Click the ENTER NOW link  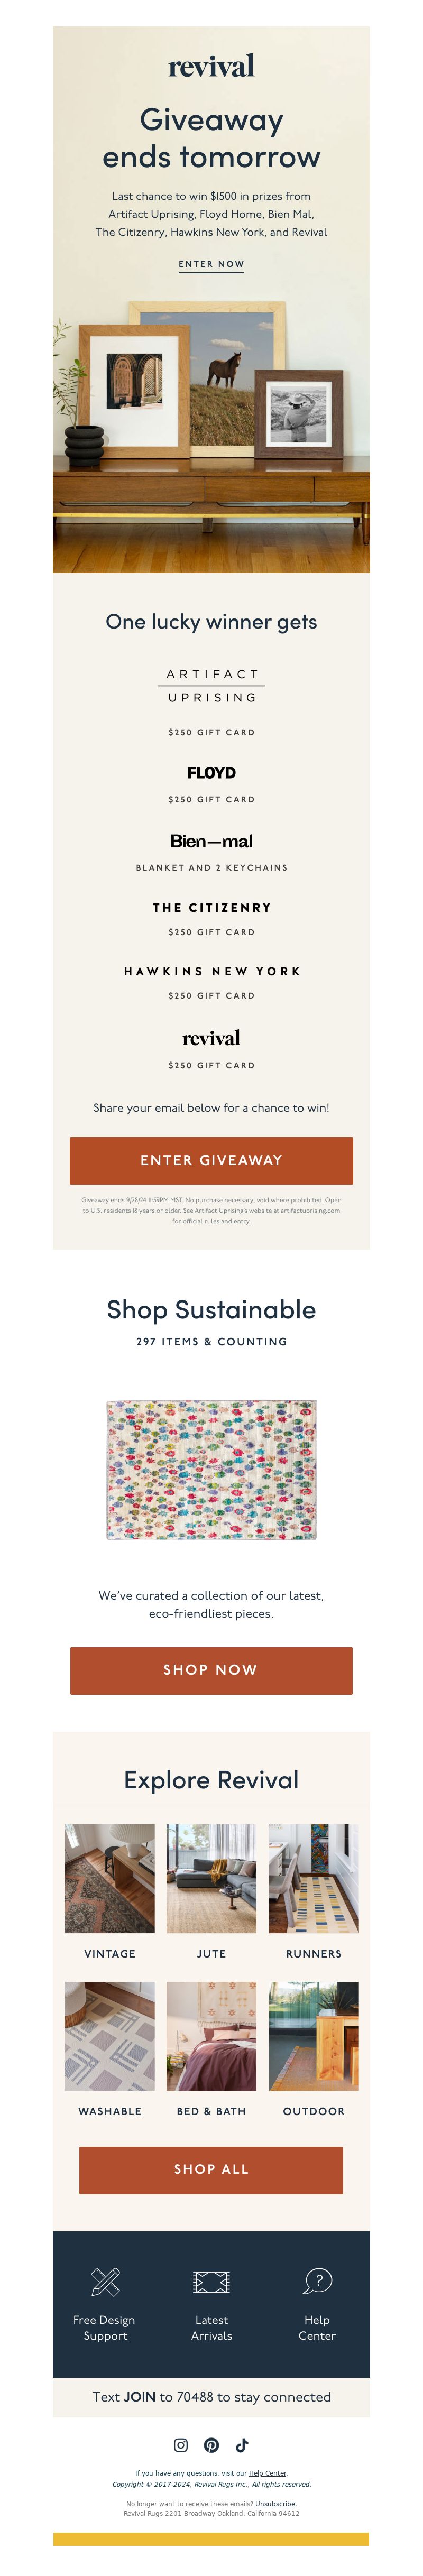211,264
